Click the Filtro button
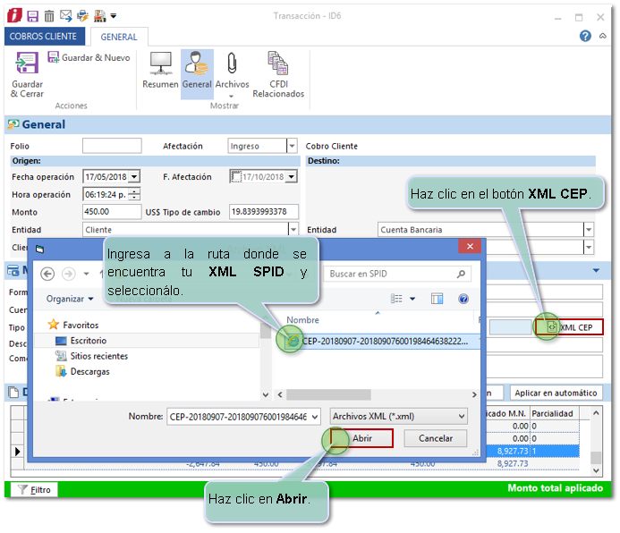620x533 pixels. pyautogui.click(x=34, y=489)
